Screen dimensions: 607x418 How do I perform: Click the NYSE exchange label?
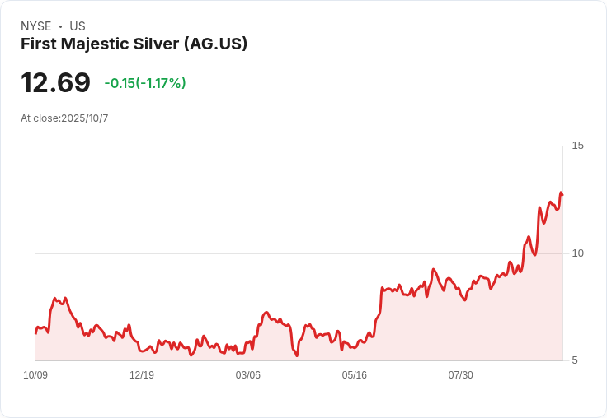pyautogui.click(x=36, y=26)
